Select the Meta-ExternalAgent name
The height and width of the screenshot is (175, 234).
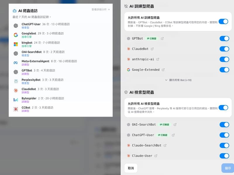(35, 61)
